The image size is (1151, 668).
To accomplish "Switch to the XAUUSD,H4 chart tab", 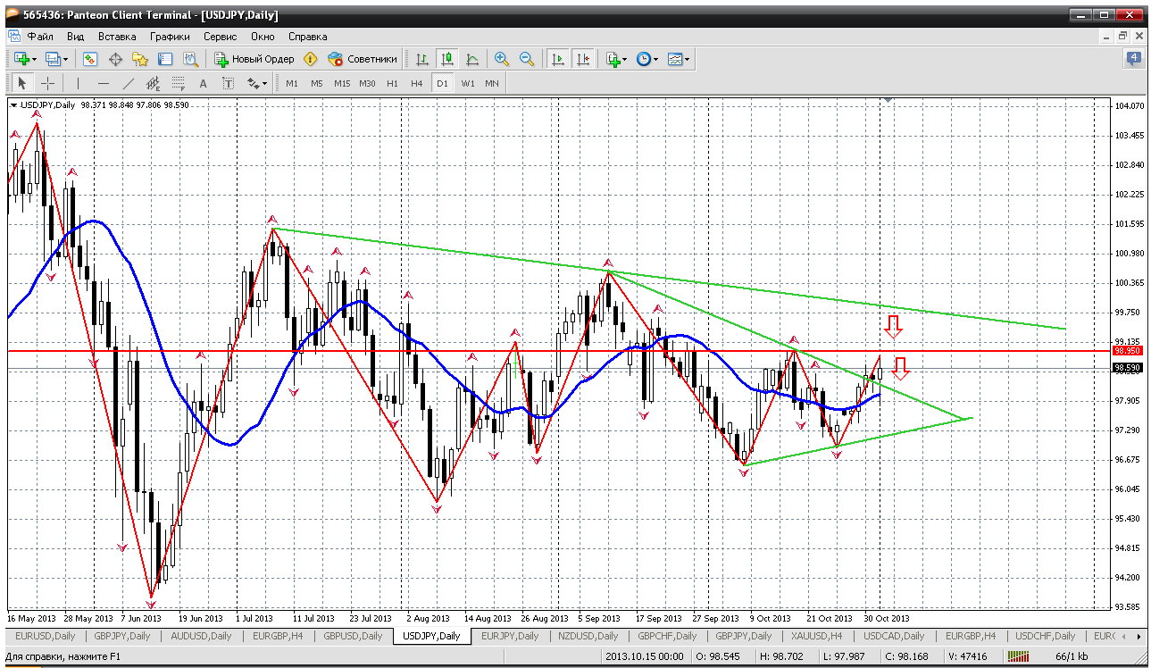I will click(x=817, y=636).
